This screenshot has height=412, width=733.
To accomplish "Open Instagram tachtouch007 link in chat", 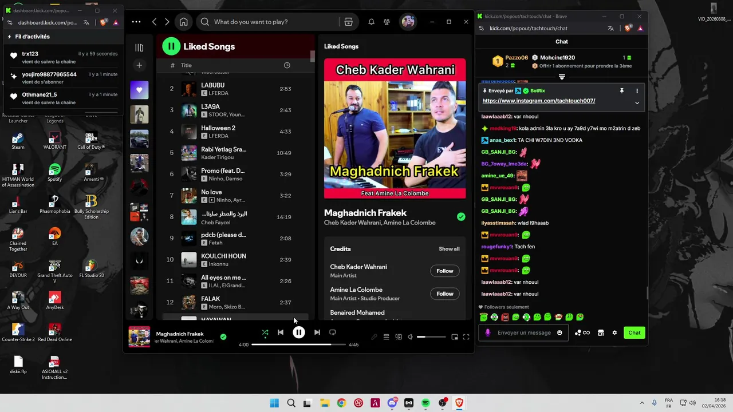I will click(539, 101).
